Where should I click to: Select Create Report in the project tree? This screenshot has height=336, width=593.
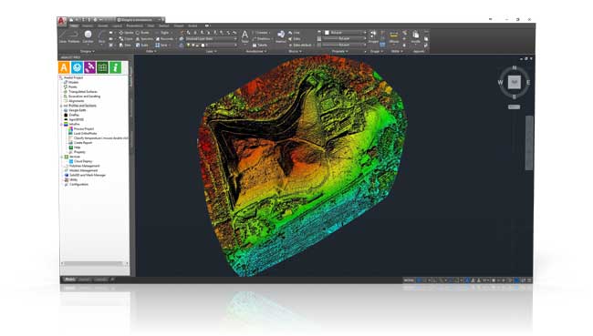[x=83, y=143]
